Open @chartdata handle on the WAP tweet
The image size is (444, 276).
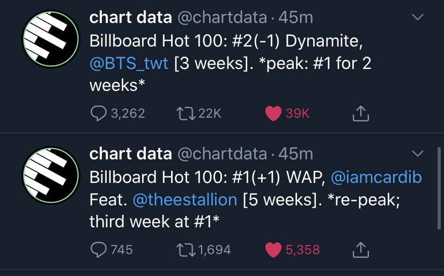point(223,154)
